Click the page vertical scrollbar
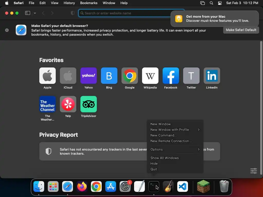The height and width of the screenshot is (197, 263). click(x=261, y=108)
